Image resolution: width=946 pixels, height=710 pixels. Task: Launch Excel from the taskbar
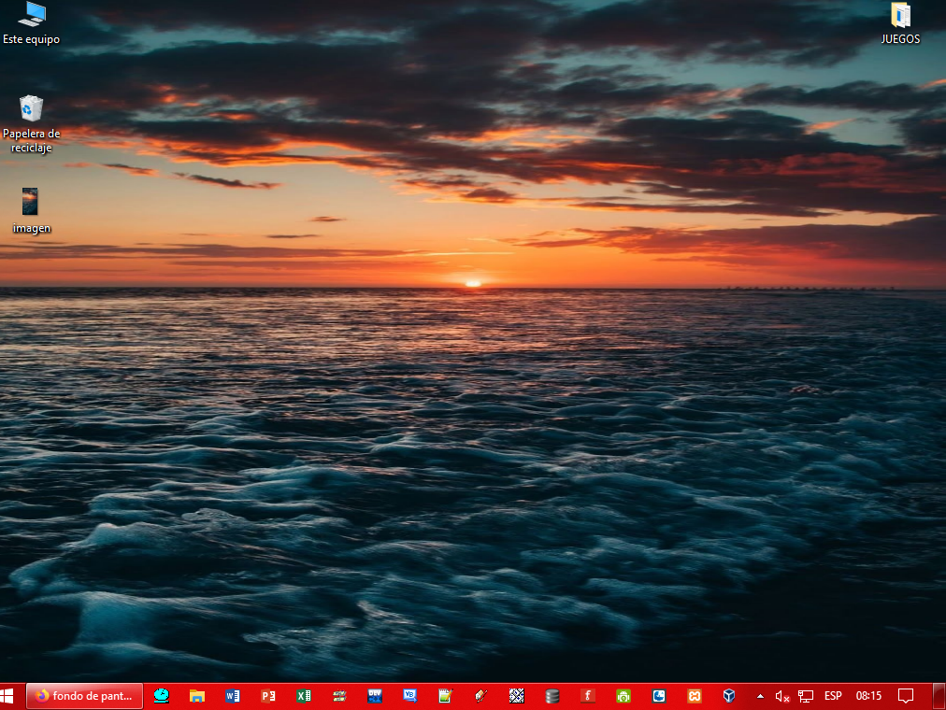(x=304, y=696)
